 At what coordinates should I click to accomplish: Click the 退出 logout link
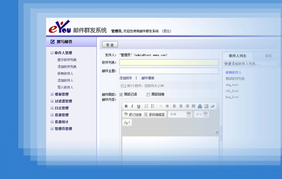(x=166, y=31)
